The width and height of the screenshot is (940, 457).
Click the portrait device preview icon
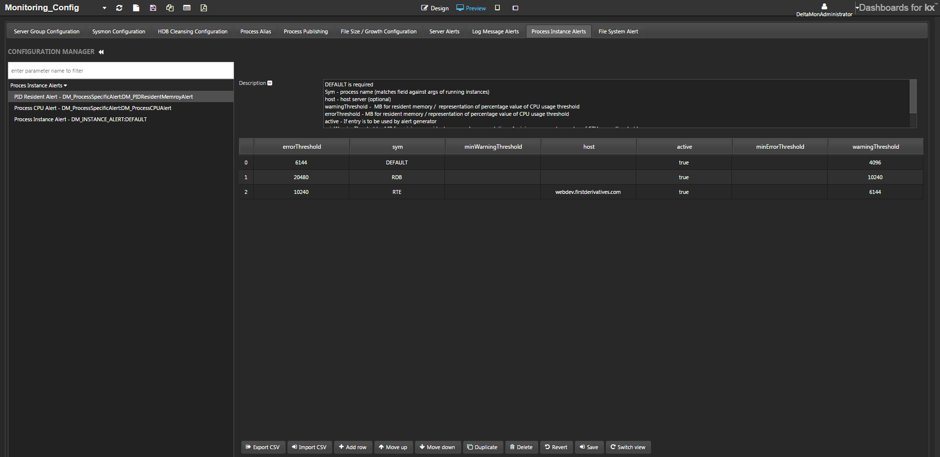(x=497, y=8)
